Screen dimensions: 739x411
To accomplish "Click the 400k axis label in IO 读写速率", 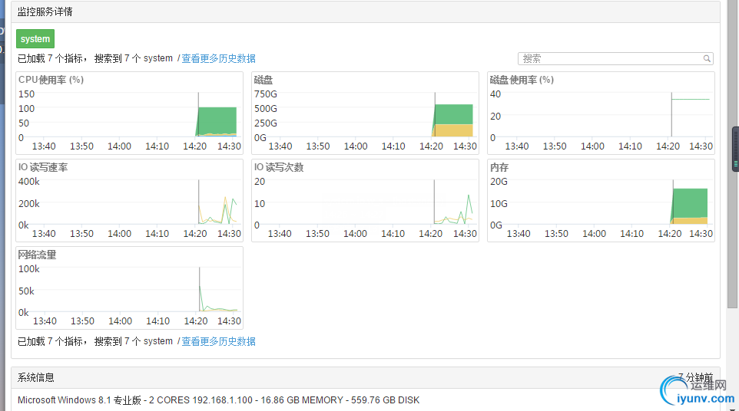I will click(x=28, y=182).
